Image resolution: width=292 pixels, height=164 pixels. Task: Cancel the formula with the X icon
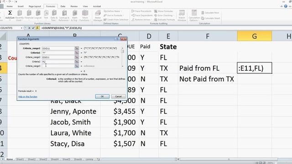coord(29,28)
